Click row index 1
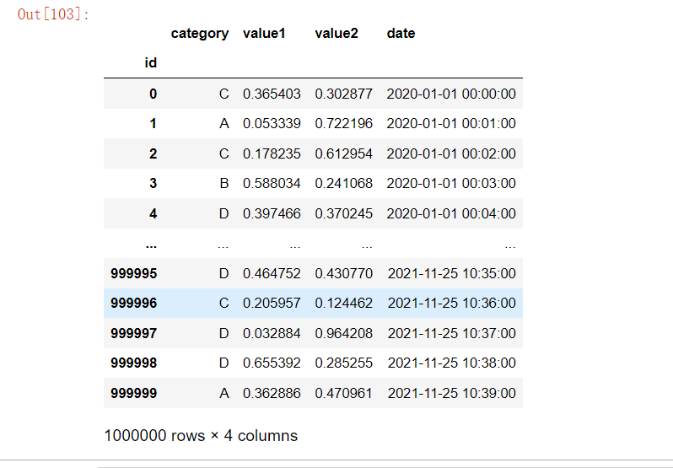673x468 pixels. [153, 124]
